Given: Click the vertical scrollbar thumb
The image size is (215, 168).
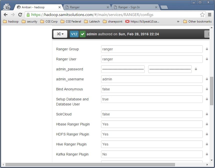Looking at the screenshot, I should (x=211, y=91).
